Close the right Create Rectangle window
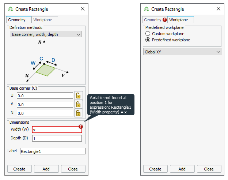This screenshot has width=228, height=180. pyautogui.click(x=218, y=9)
